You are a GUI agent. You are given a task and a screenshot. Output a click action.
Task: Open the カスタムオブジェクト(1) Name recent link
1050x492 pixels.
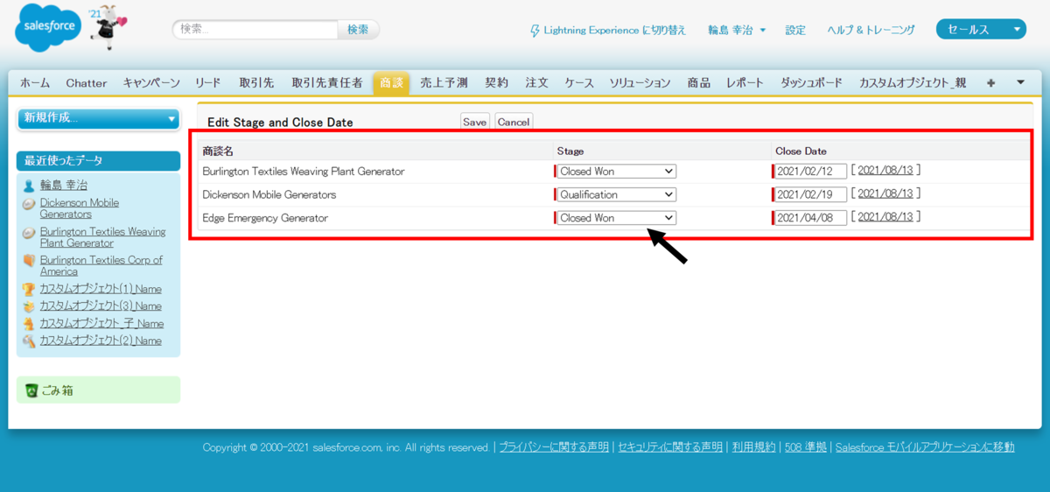[101, 289]
